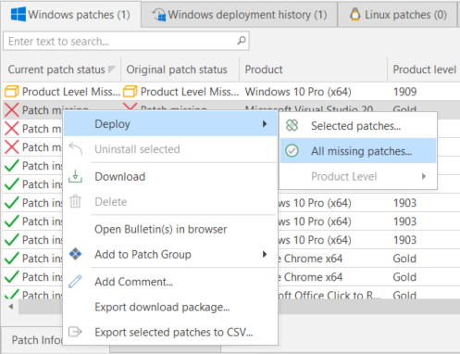This screenshot has height=354, width=460.
Task: Click the blue diamonds Patch Group icon
Action: (x=75, y=254)
